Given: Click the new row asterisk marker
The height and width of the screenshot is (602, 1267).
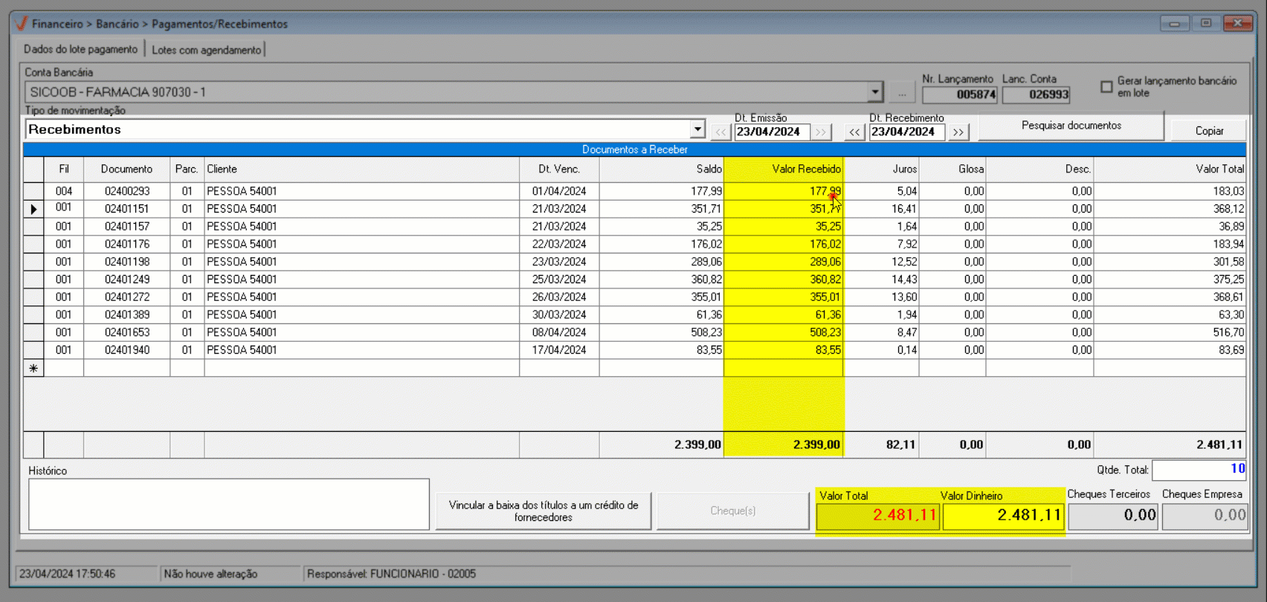Looking at the screenshot, I should click(33, 369).
